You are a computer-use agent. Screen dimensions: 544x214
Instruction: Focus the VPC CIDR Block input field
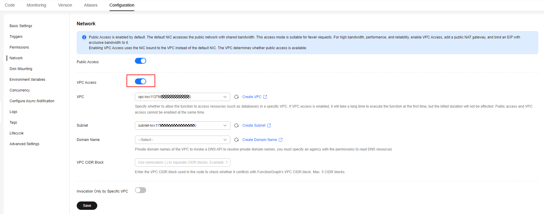point(183,162)
